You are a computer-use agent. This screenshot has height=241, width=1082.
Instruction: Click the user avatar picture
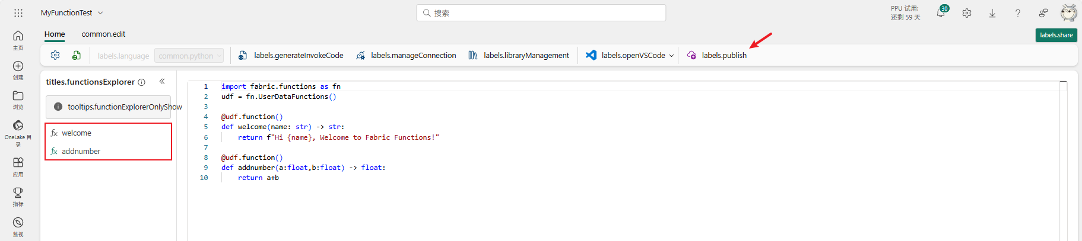(1069, 13)
